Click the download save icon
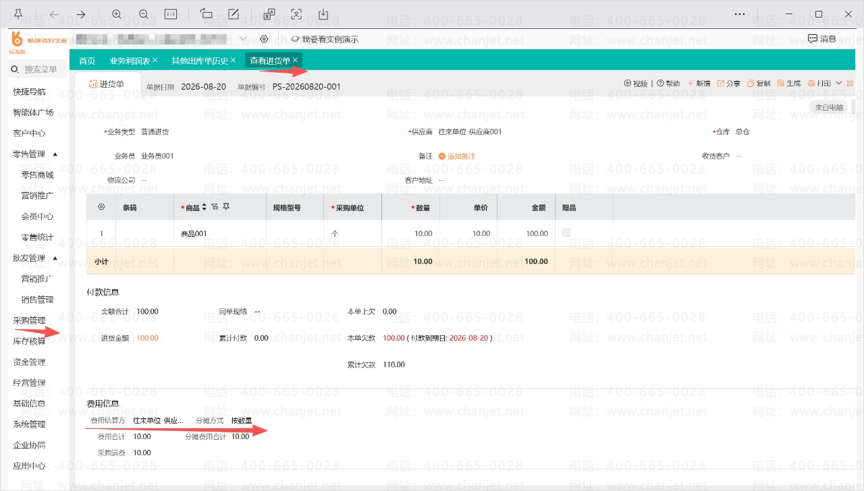Viewport: 864px width, 491px height. pos(323,14)
